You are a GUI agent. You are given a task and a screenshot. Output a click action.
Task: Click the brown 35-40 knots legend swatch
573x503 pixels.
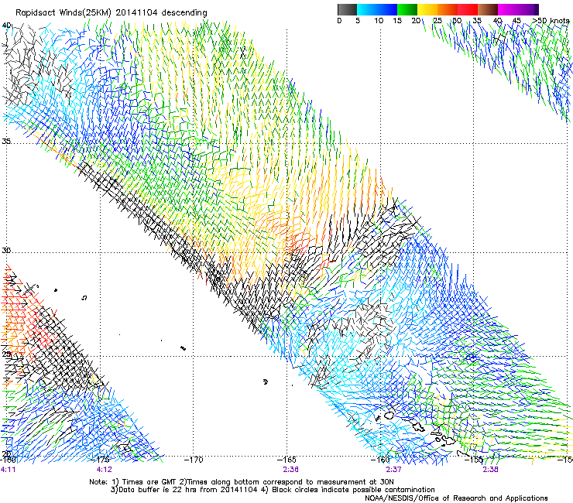coord(488,9)
